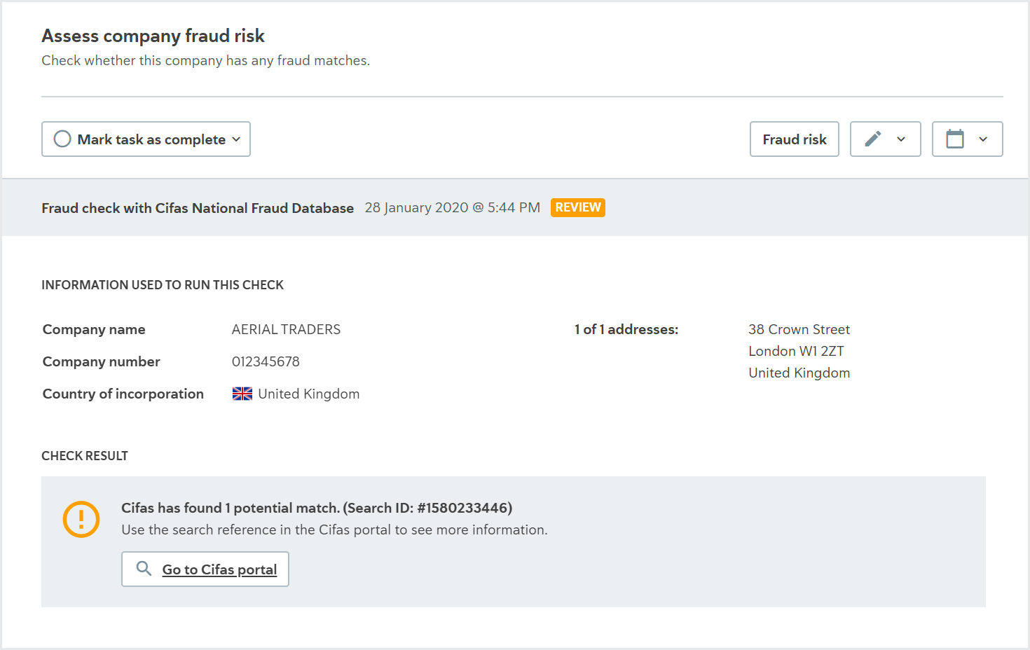Click the address country line United Kingdom
This screenshot has width=1030, height=650.
click(799, 373)
